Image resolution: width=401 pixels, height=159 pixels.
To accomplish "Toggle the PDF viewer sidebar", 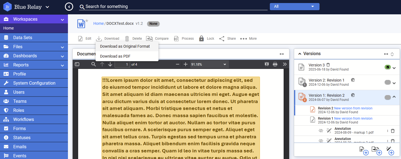I will [77, 64].
